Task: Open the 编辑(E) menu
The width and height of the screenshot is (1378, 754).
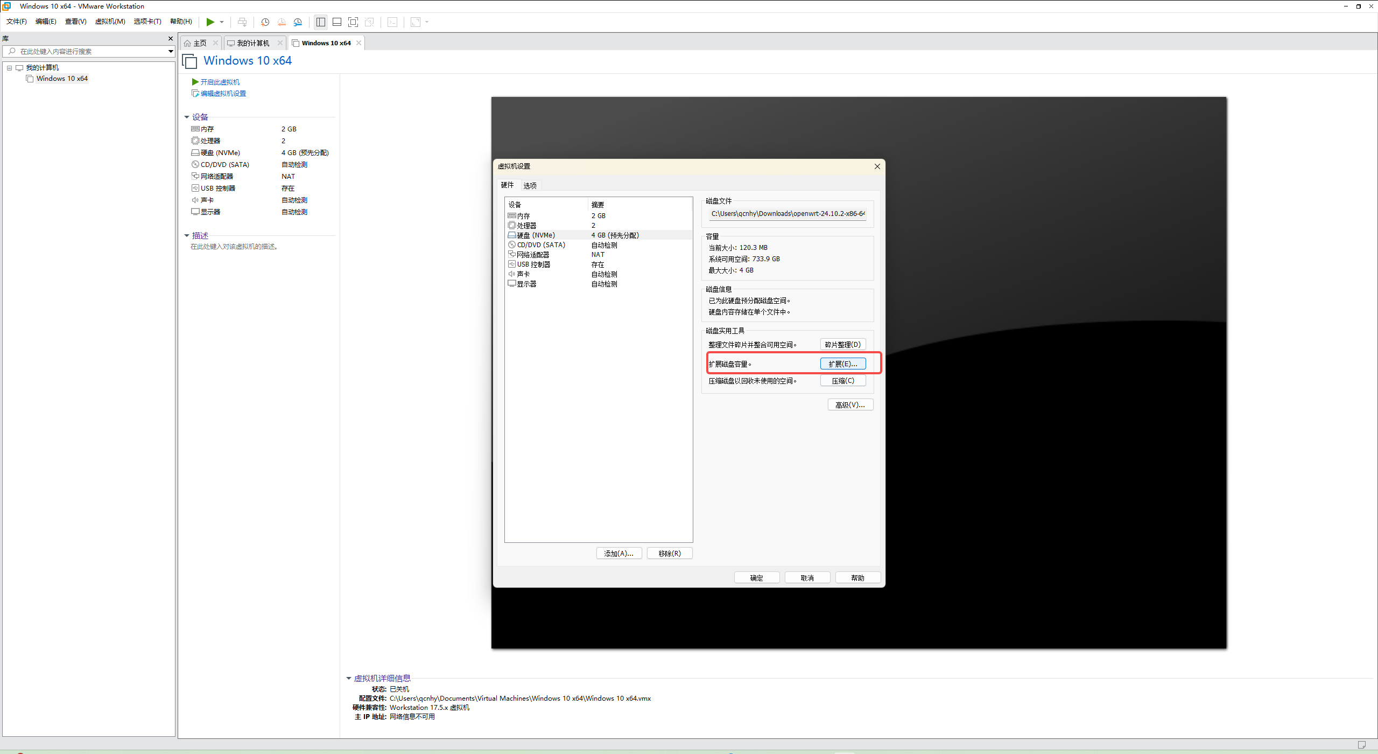Action: point(46,22)
